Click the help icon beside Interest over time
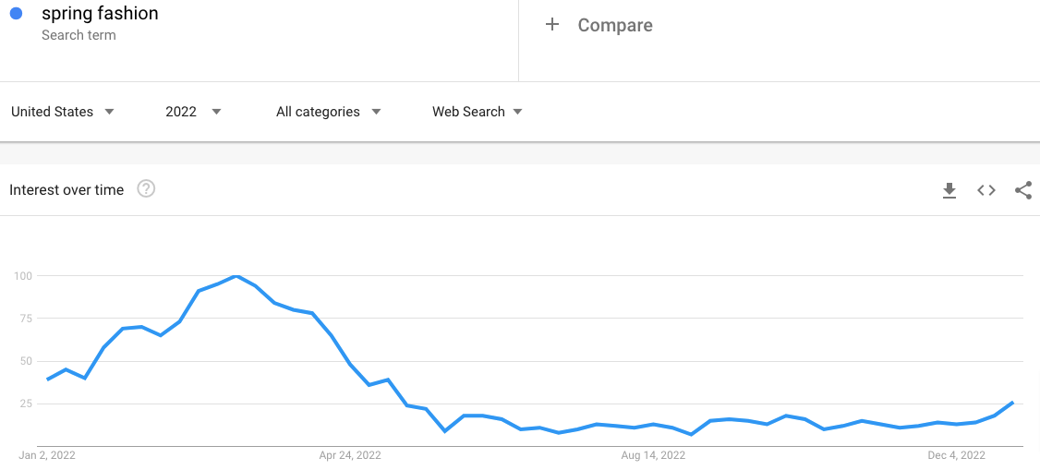Viewport: 1040px width, 470px height. [146, 189]
